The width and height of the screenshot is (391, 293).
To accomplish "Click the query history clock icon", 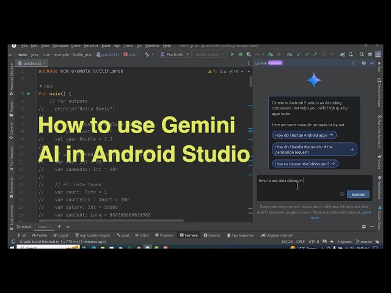I will click(342, 194).
